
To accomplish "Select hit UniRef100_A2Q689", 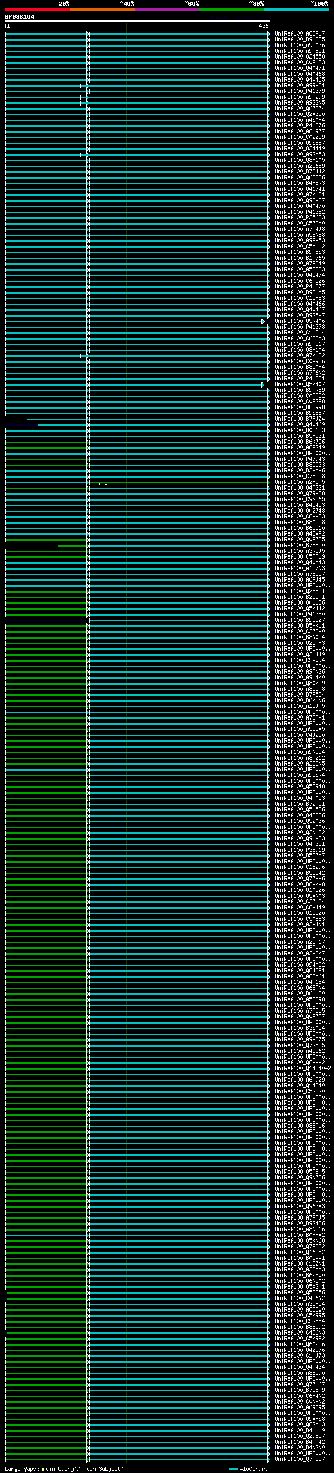I will tap(299, 166).
